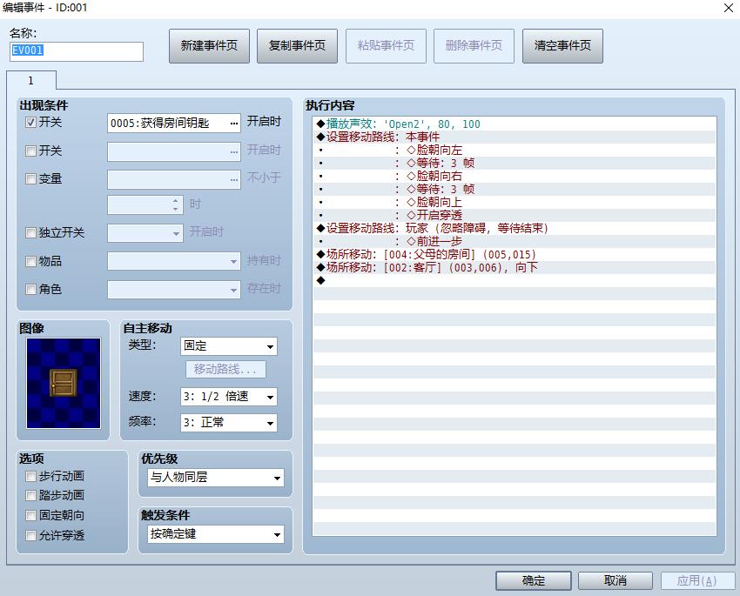Click the 粘贴事件页 button
Viewport: 740px width, 596px height.
click(386, 46)
